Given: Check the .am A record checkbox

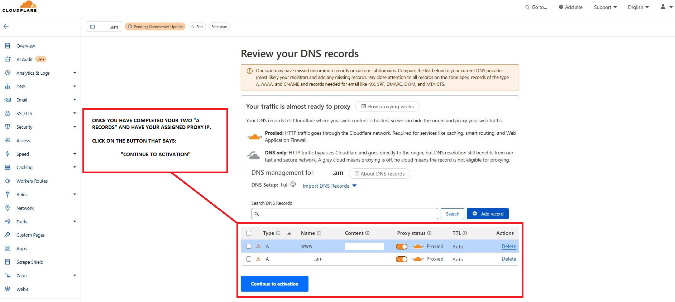Looking at the screenshot, I should tap(249, 259).
